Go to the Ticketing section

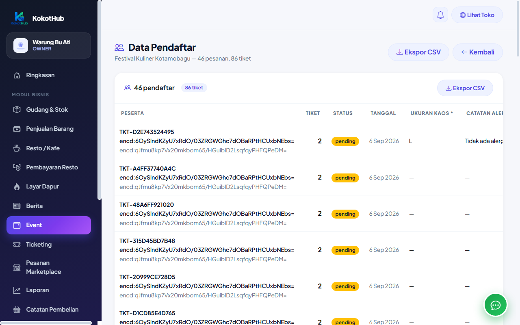[x=49, y=245]
